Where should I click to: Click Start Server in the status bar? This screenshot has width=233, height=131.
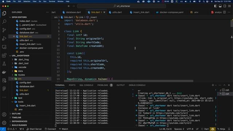34,129
